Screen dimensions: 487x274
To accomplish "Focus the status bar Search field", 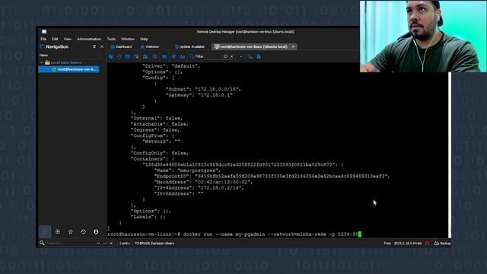I will (x=71, y=244).
